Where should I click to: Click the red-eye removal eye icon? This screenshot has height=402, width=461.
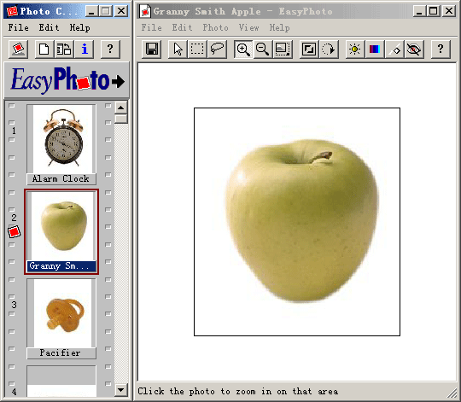coord(414,49)
